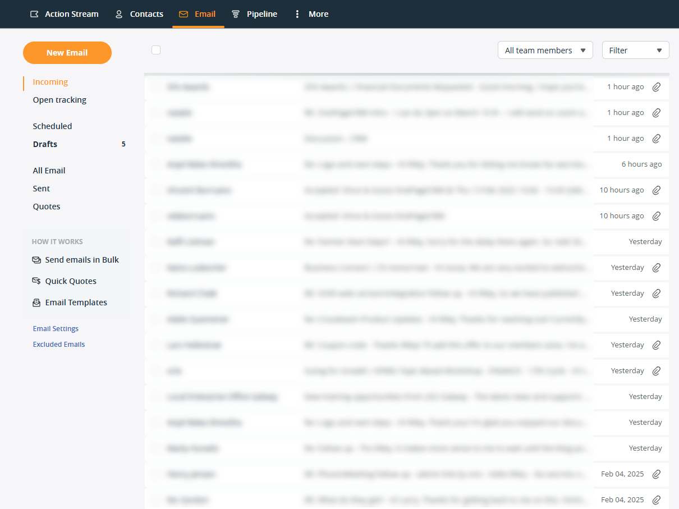Select the checkbox on the Feb 04 email
This screenshot has width=679, height=509.
[x=155, y=474]
